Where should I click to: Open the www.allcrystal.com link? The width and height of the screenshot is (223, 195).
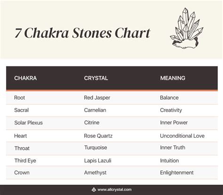point(114,190)
